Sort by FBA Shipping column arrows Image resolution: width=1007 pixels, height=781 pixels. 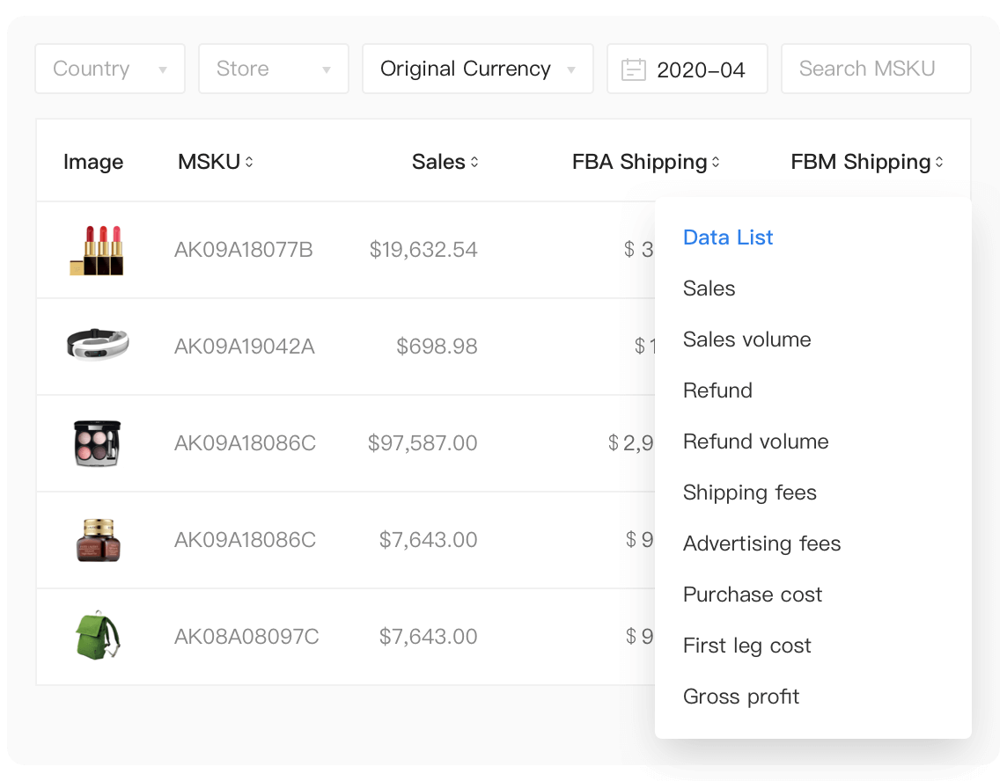(716, 162)
